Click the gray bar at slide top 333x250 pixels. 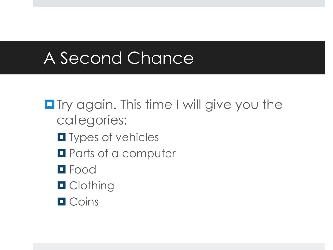pyautogui.click(x=179, y=3)
